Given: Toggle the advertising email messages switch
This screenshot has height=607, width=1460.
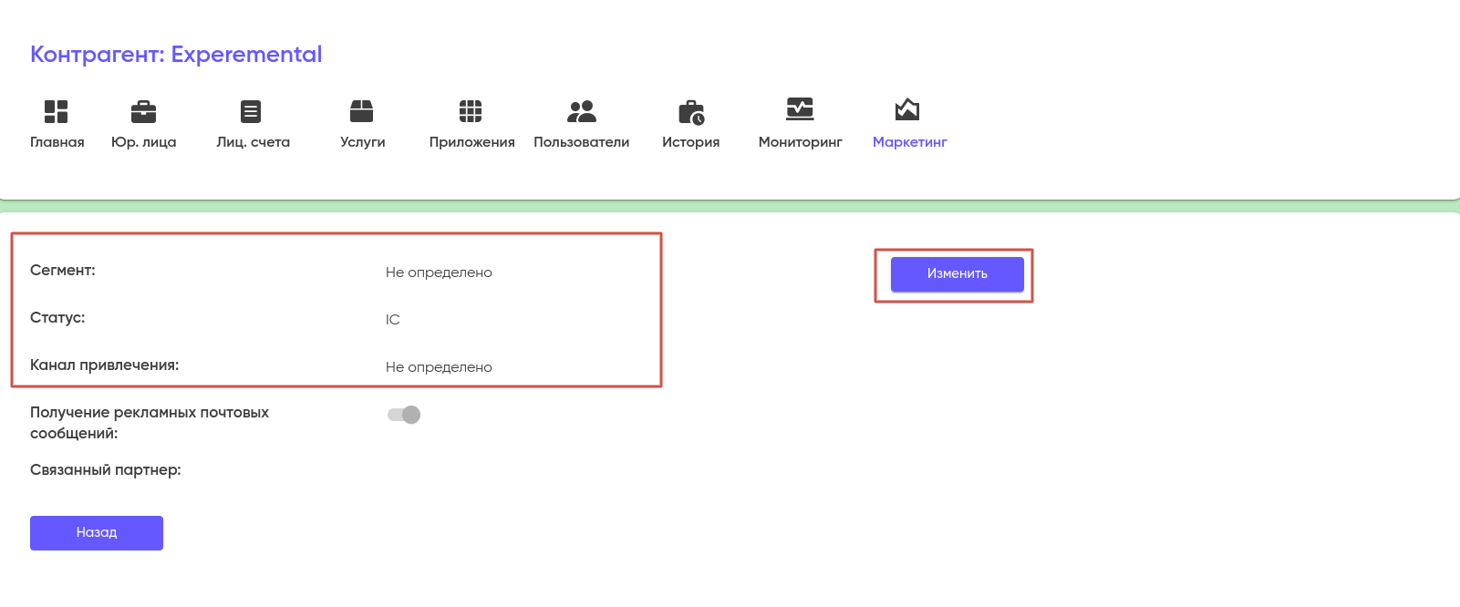Looking at the screenshot, I should [404, 415].
